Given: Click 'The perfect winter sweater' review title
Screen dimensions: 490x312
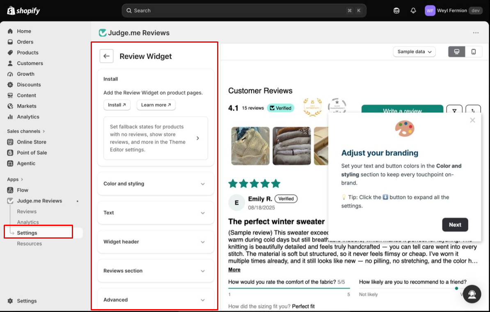Looking at the screenshot, I should 276,221.
